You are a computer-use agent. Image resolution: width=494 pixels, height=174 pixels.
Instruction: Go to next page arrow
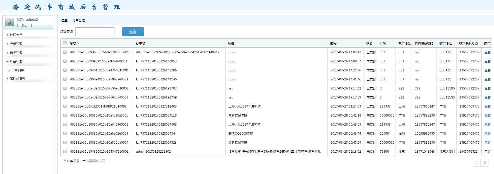pyautogui.click(x=485, y=162)
